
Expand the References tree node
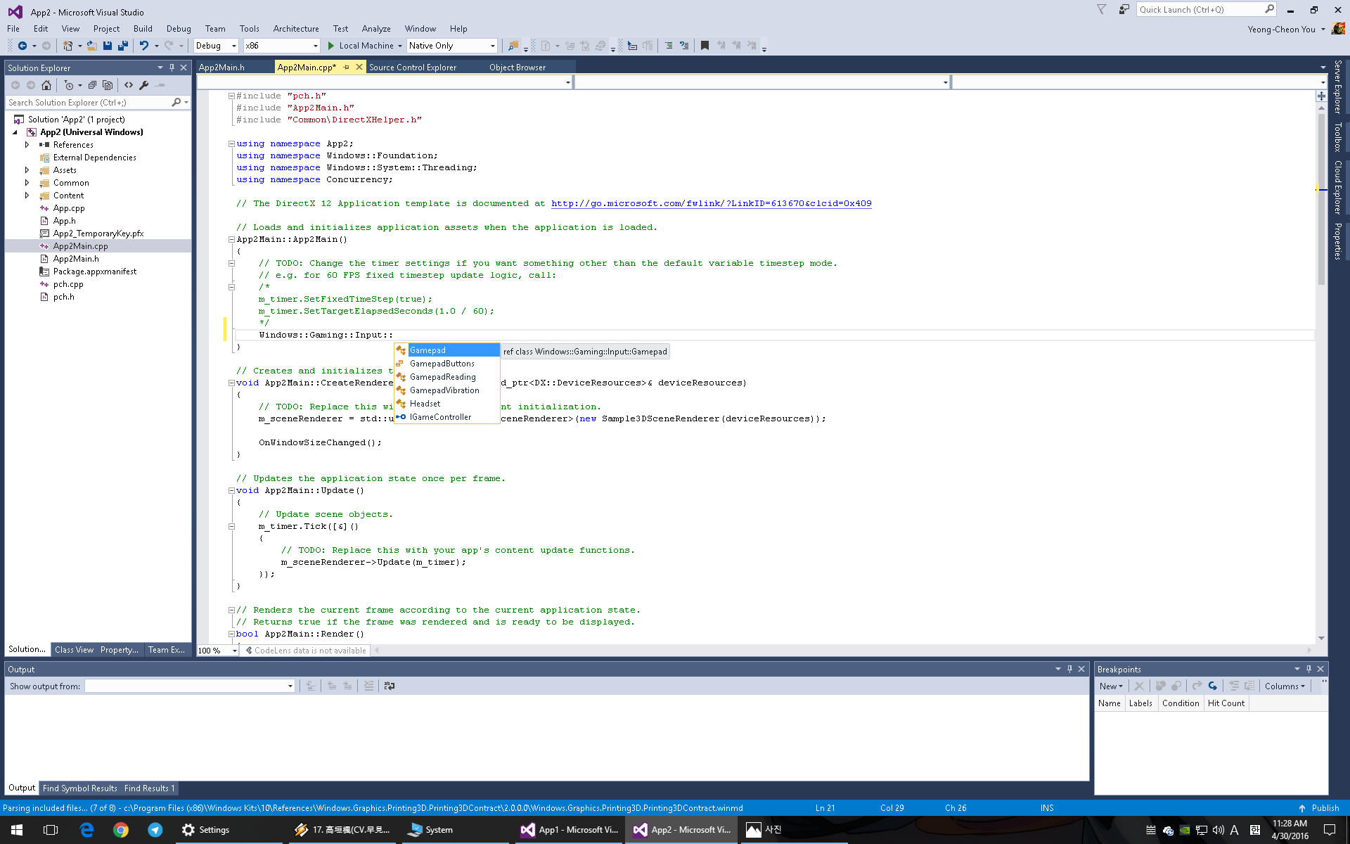(x=27, y=145)
